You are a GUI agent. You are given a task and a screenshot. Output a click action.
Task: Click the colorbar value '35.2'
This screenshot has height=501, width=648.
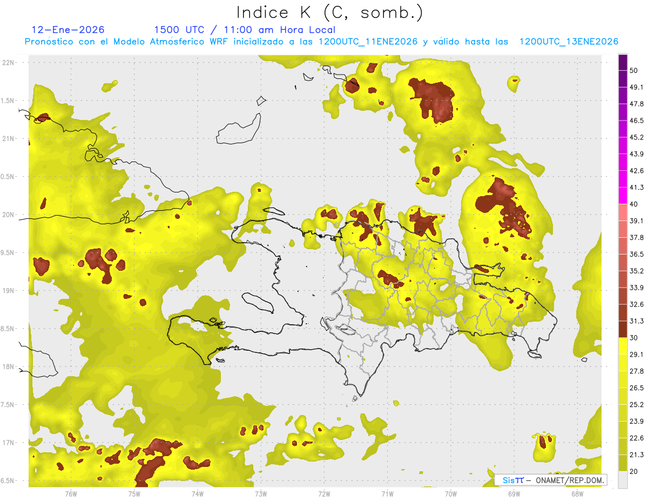[x=636, y=271]
